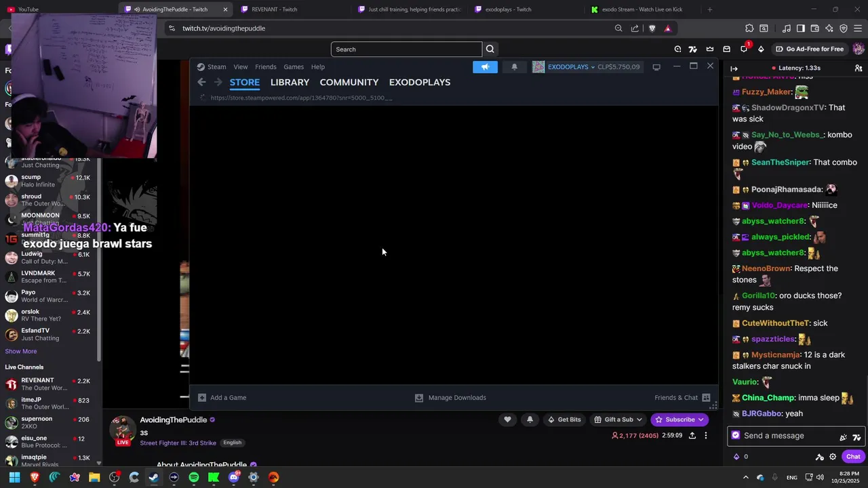Follow channel with the heart button

(507, 420)
